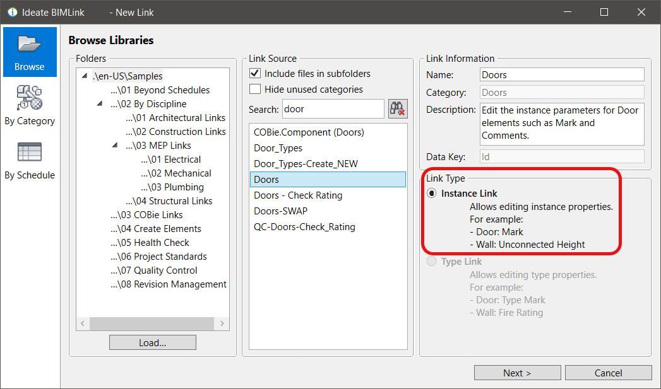This screenshot has height=389, width=661.
Task: Choose Door_Types in the link list
Action: [x=328, y=148]
